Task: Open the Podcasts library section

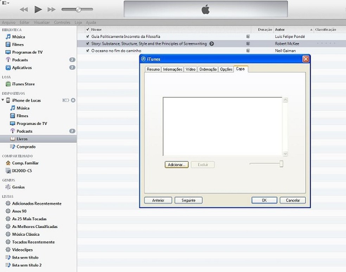Action: click(x=22, y=60)
